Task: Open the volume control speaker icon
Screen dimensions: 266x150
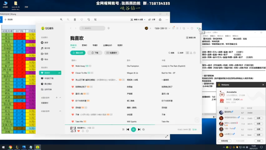Action: point(144,129)
